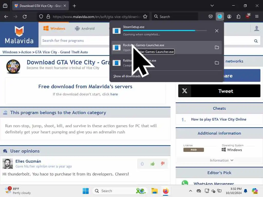Open the Firefox View button
Image resolution: width=263 pixels, height=197 pixels.
[5, 6]
